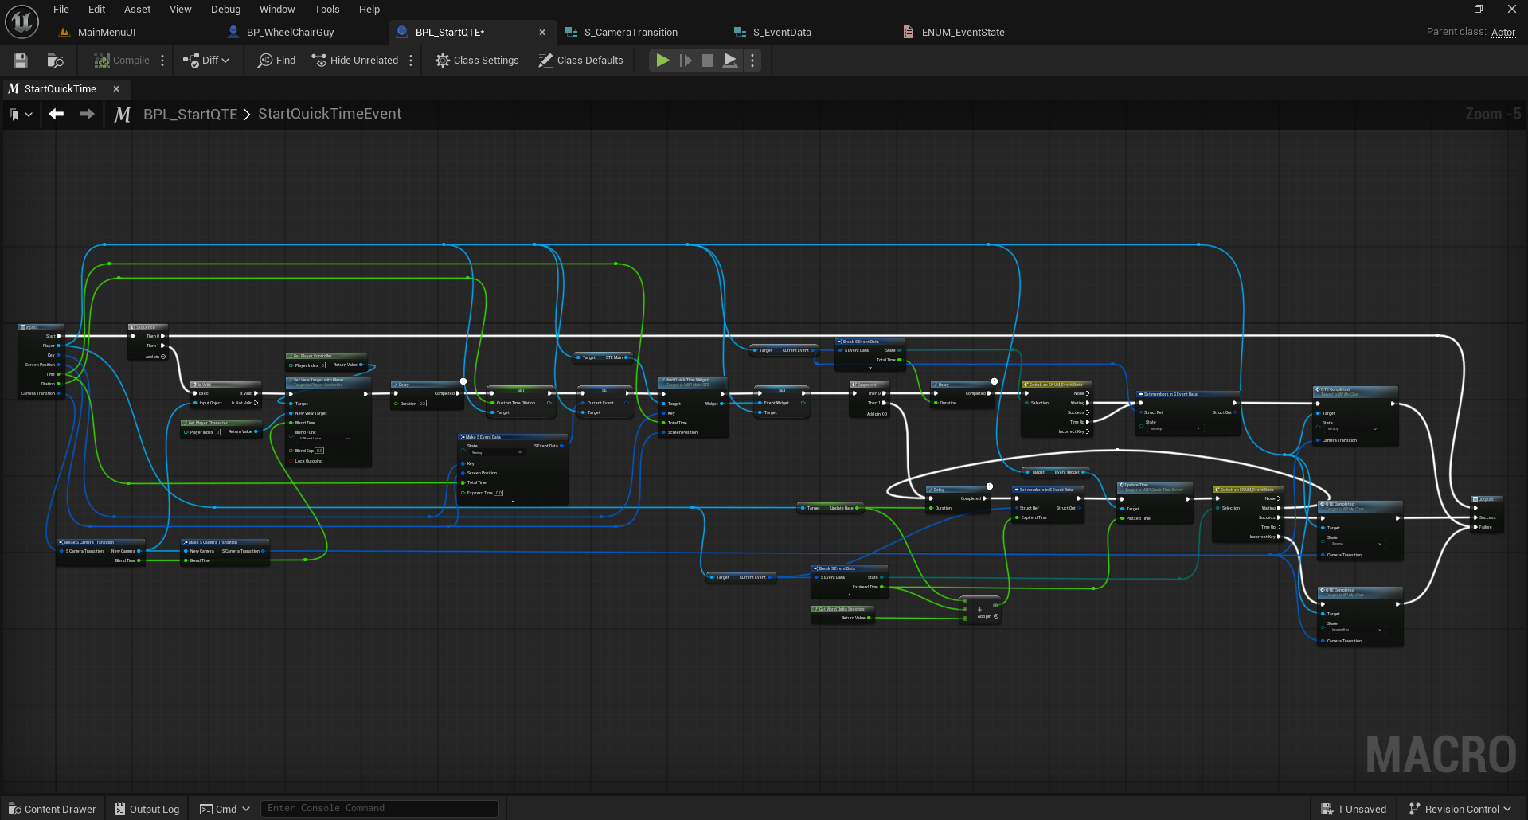
Task: Open the Content Drawer
Action: click(x=53, y=809)
